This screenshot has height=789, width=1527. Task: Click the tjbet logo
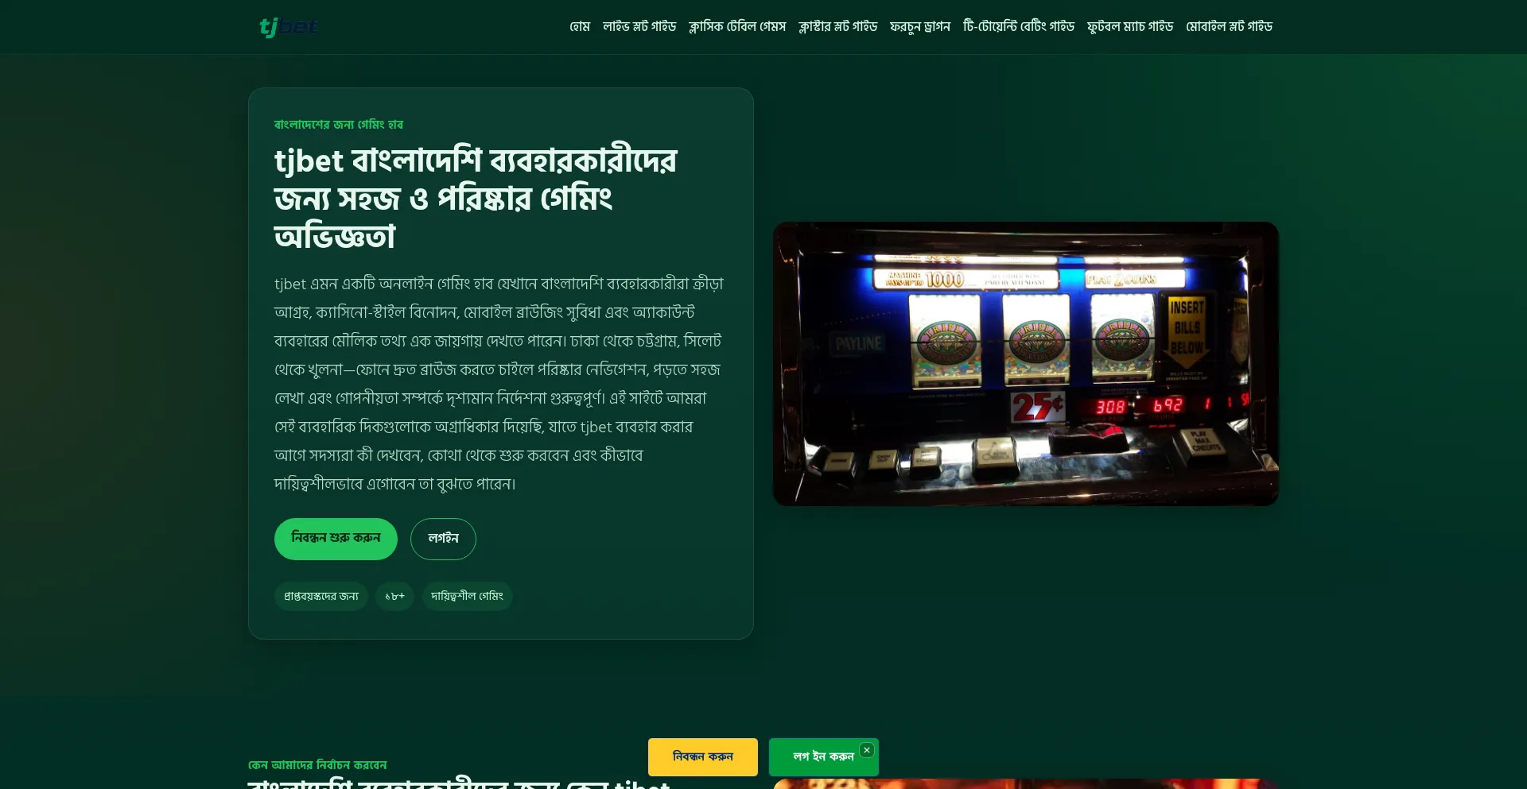click(x=289, y=27)
